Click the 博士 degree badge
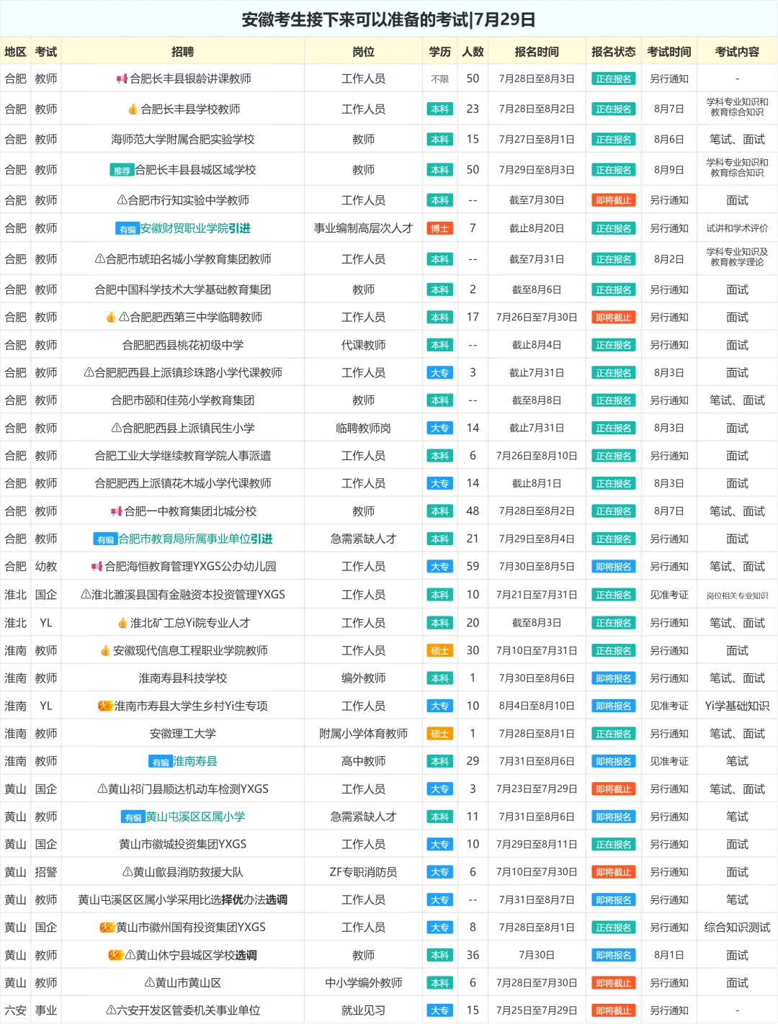The image size is (778, 1024). click(x=440, y=228)
